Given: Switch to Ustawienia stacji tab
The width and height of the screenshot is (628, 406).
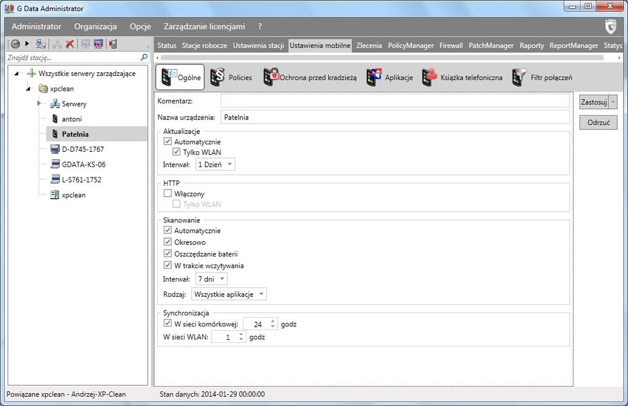Looking at the screenshot, I should (x=258, y=45).
